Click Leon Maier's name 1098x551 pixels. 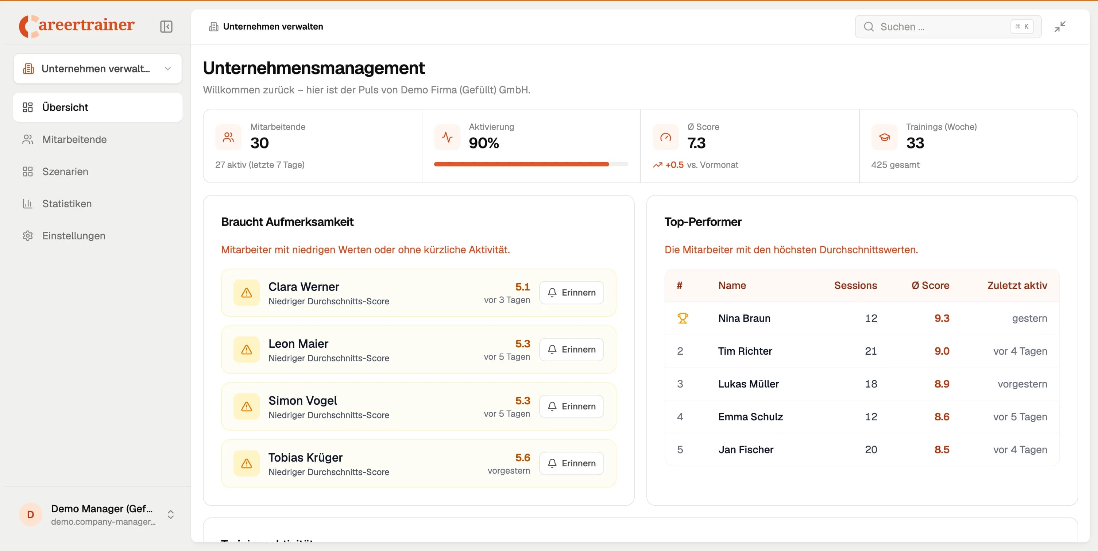tap(298, 344)
